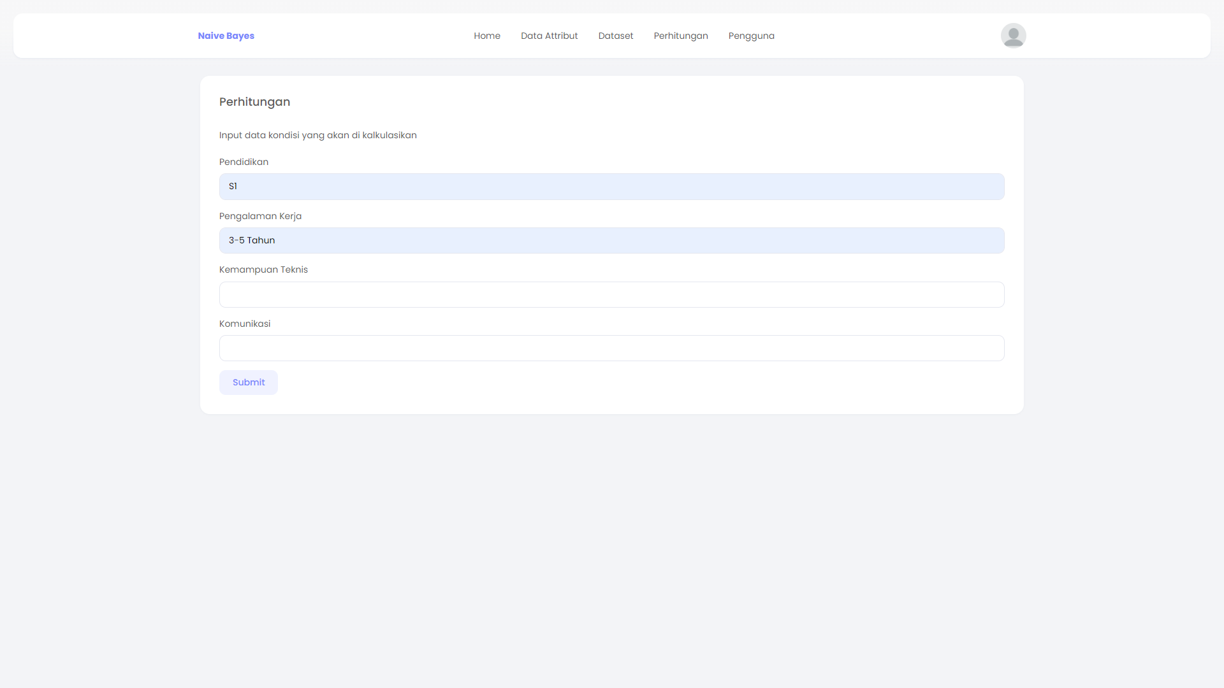Screen dimensions: 1224x688
Task: Select the empty Kemampuan Teknis field
Action: point(612,294)
